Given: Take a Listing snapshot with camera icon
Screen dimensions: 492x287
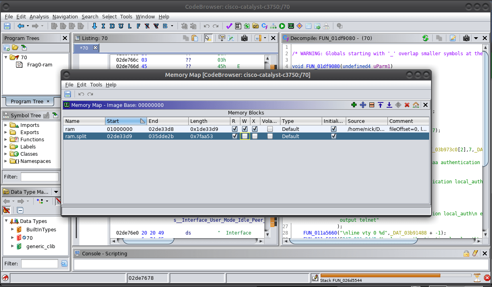Looking at the screenshot, I should [244, 38].
